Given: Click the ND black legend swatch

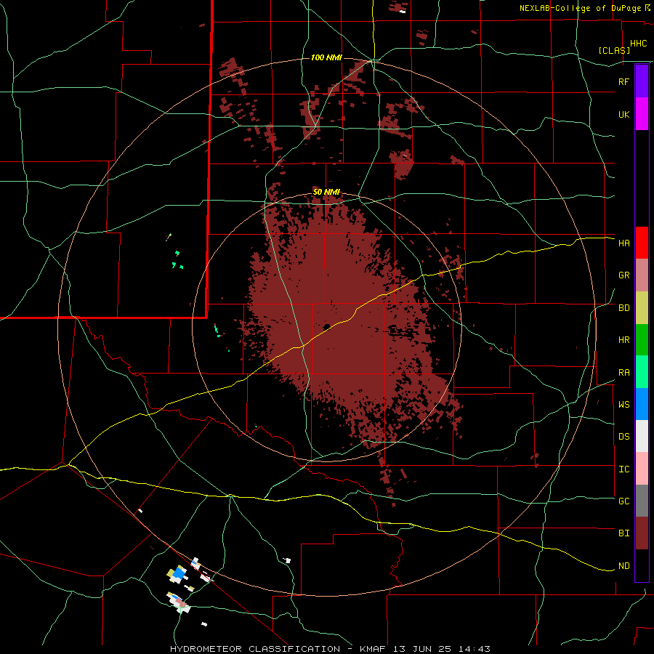Looking at the screenshot, I should click(642, 565).
